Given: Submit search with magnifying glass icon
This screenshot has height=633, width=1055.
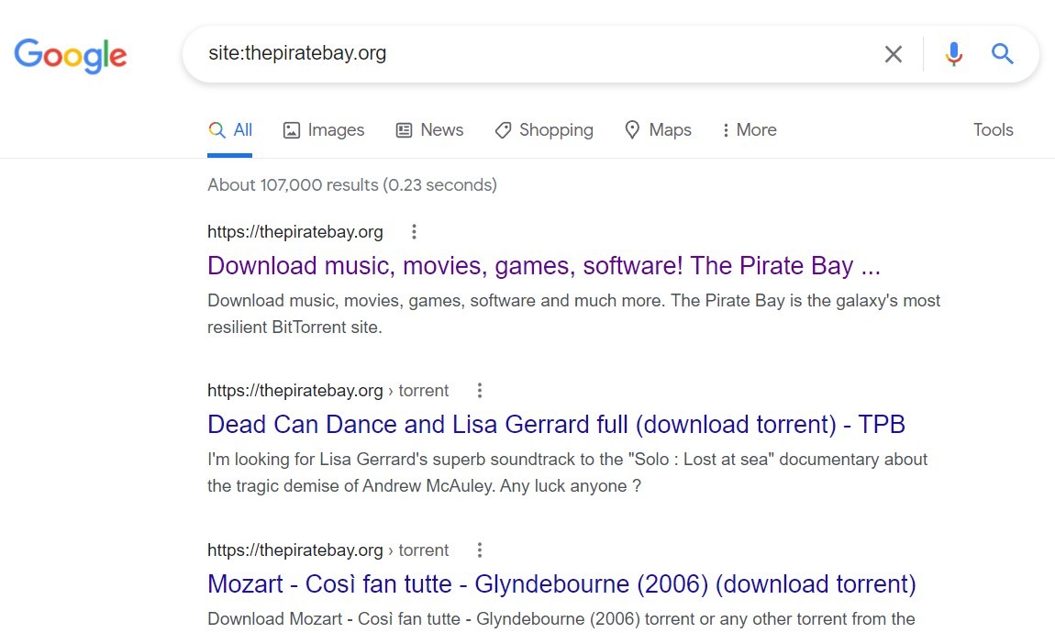Looking at the screenshot, I should (x=1002, y=53).
